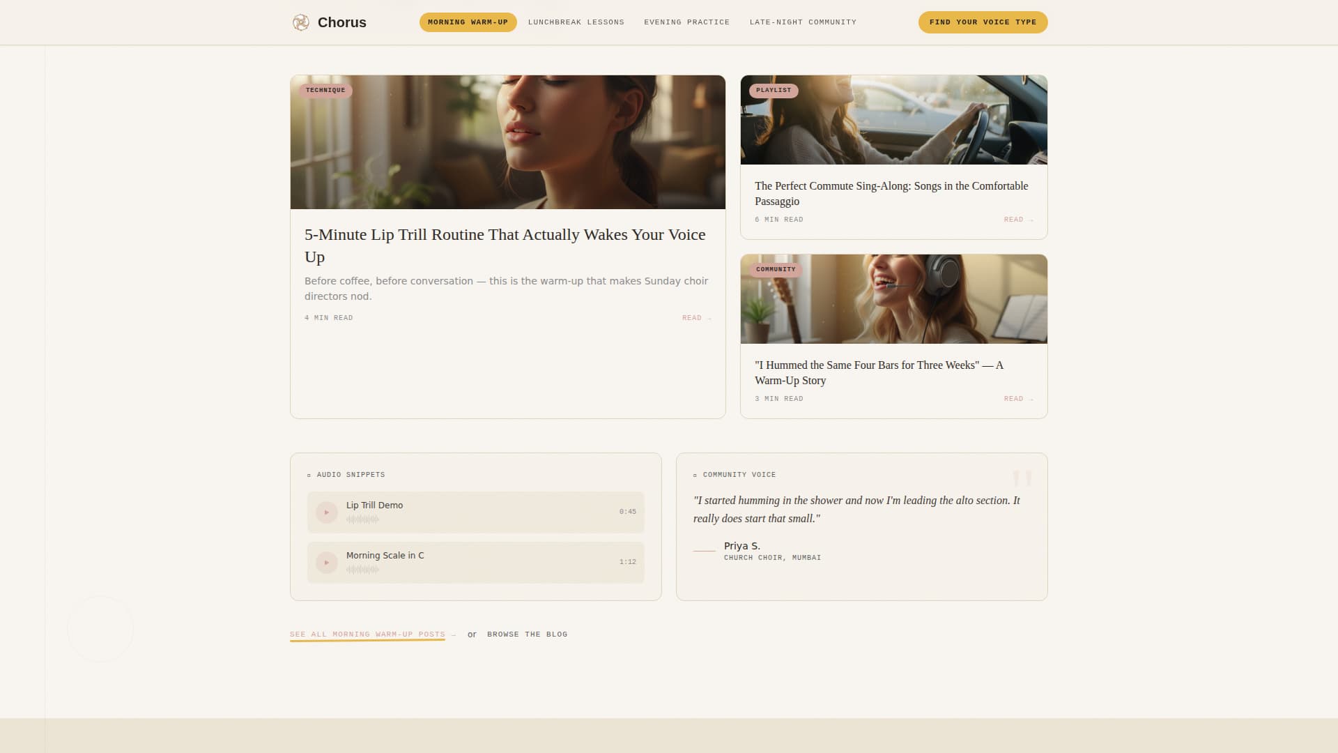Click the Lip Trill Demo title
The image size is (1338, 753).
374,505
